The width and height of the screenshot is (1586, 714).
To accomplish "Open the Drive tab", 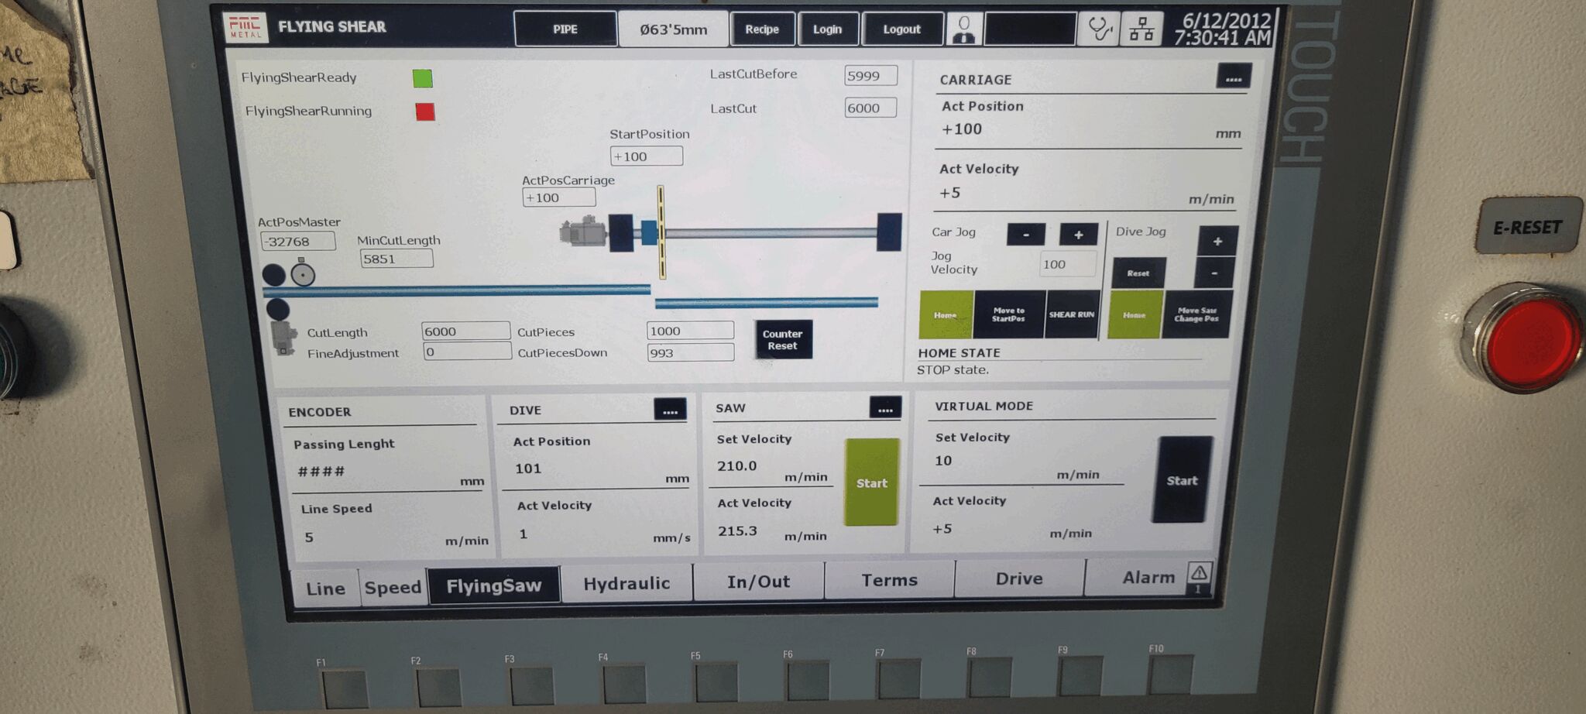I will coord(1019,578).
